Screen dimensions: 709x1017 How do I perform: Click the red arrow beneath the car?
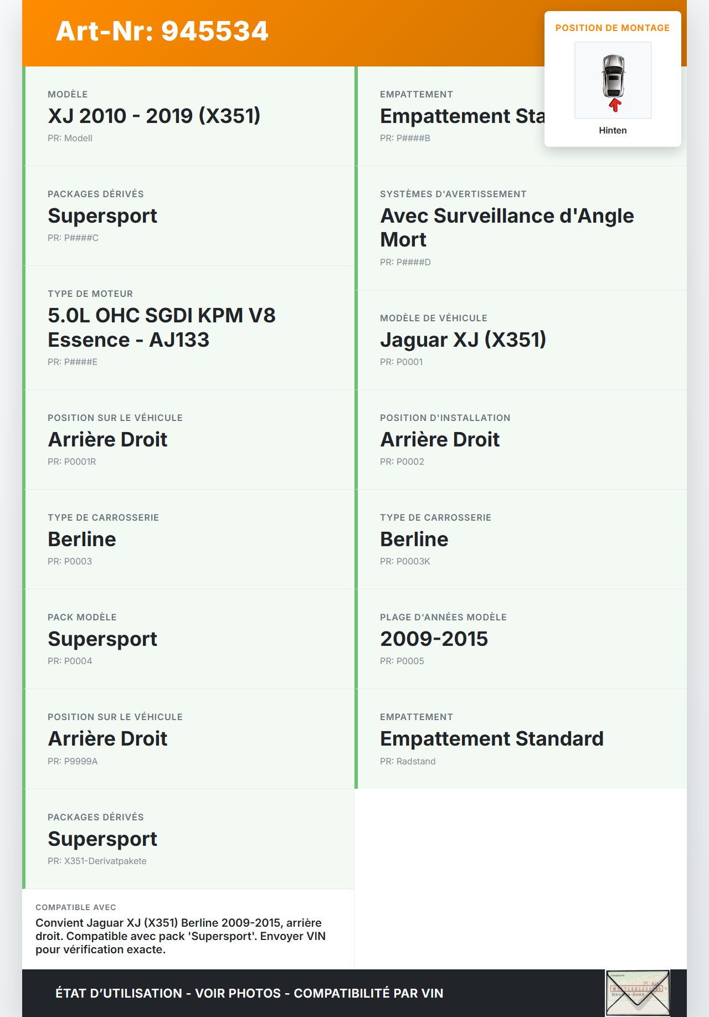point(614,105)
